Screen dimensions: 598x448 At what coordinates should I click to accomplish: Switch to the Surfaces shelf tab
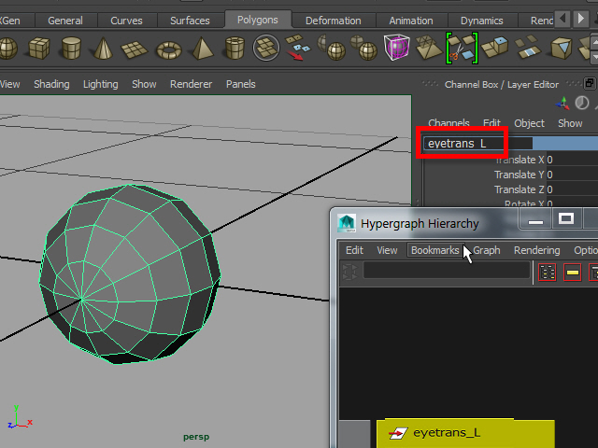coord(190,21)
